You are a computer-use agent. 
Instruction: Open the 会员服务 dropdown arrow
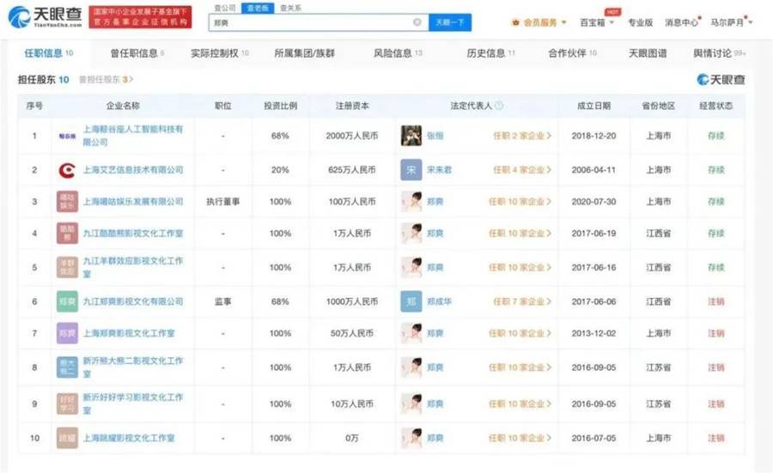(564, 22)
